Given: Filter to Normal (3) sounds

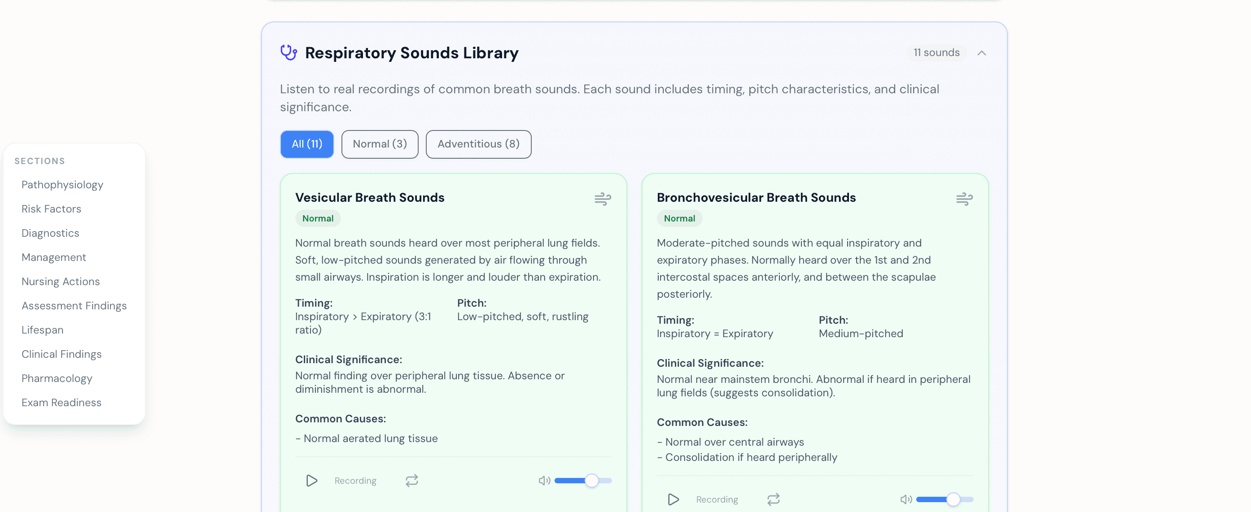Looking at the screenshot, I should 379,144.
